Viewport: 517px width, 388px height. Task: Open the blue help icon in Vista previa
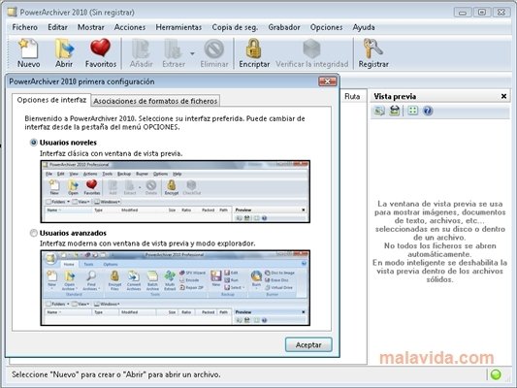[x=428, y=111]
